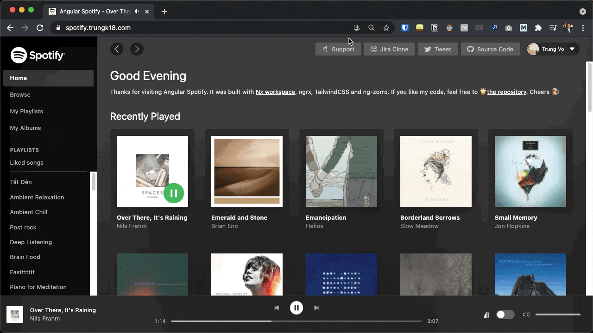The width and height of the screenshot is (593, 333).
Task: Open Ambient Relaxation playlist
Action: [x=37, y=197]
